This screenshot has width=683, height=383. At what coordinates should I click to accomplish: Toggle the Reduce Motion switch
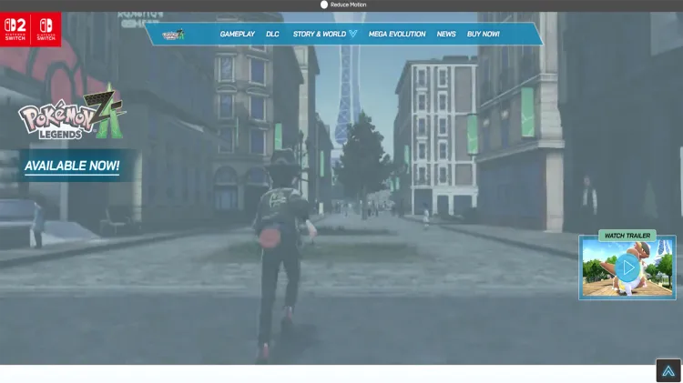coord(323,5)
